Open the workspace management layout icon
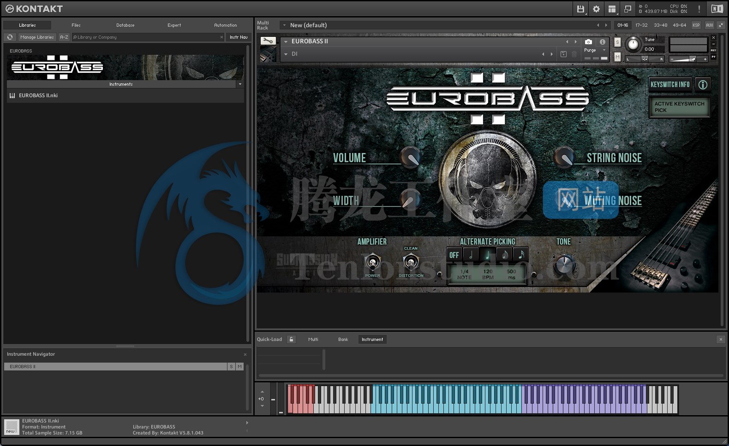 coord(612,9)
